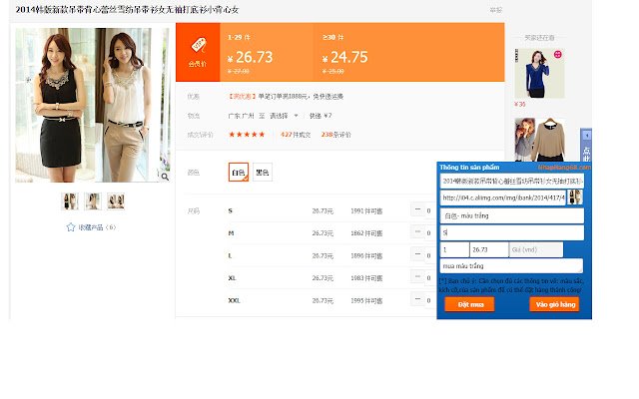Click the five-star rating icons

[247, 135]
